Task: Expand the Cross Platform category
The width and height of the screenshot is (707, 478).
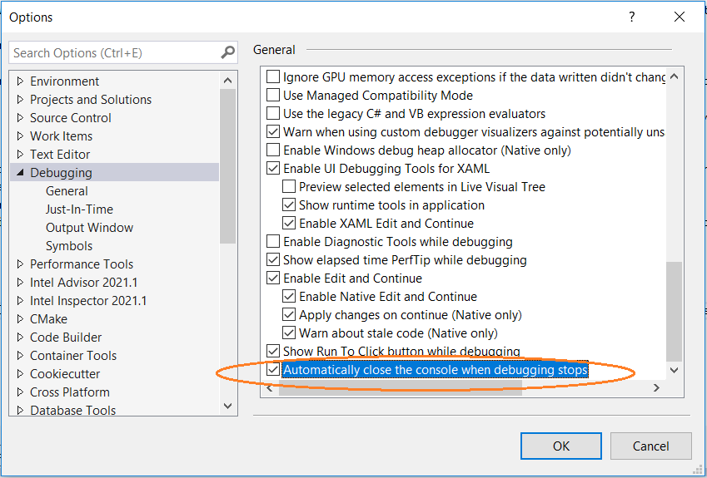Action: tap(20, 392)
